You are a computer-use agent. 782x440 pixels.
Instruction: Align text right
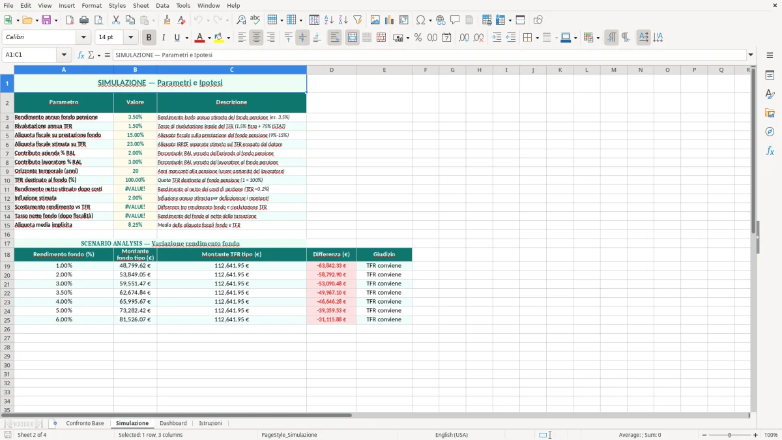(x=270, y=38)
